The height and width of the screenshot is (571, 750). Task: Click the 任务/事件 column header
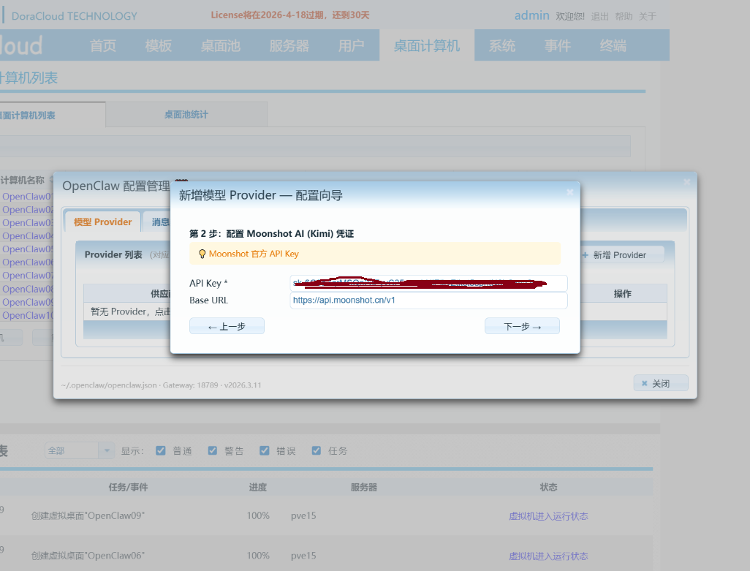(128, 487)
